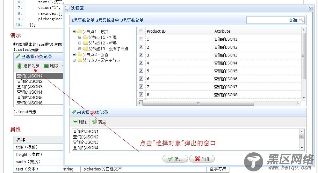Viewport: 318px width, 173px height.
Task: Click the search magnifier icon in picker
Action: (301, 20)
